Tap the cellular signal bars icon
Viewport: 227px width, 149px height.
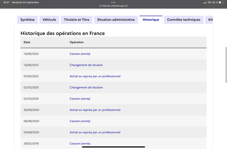click(x=205, y=3)
